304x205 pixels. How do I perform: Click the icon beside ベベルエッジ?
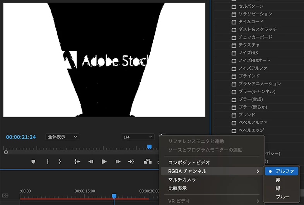tap(234, 131)
